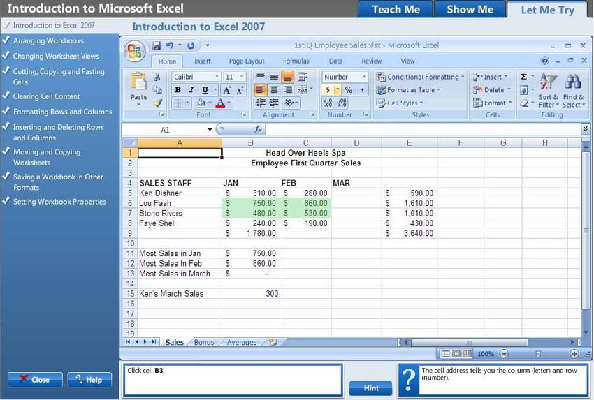Image resolution: width=594 pixels, height=400 pixels.
Task: Apply fill color paint bucket
Action: pos(201,103)
